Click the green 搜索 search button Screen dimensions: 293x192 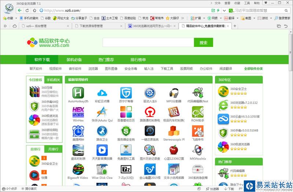203,43
